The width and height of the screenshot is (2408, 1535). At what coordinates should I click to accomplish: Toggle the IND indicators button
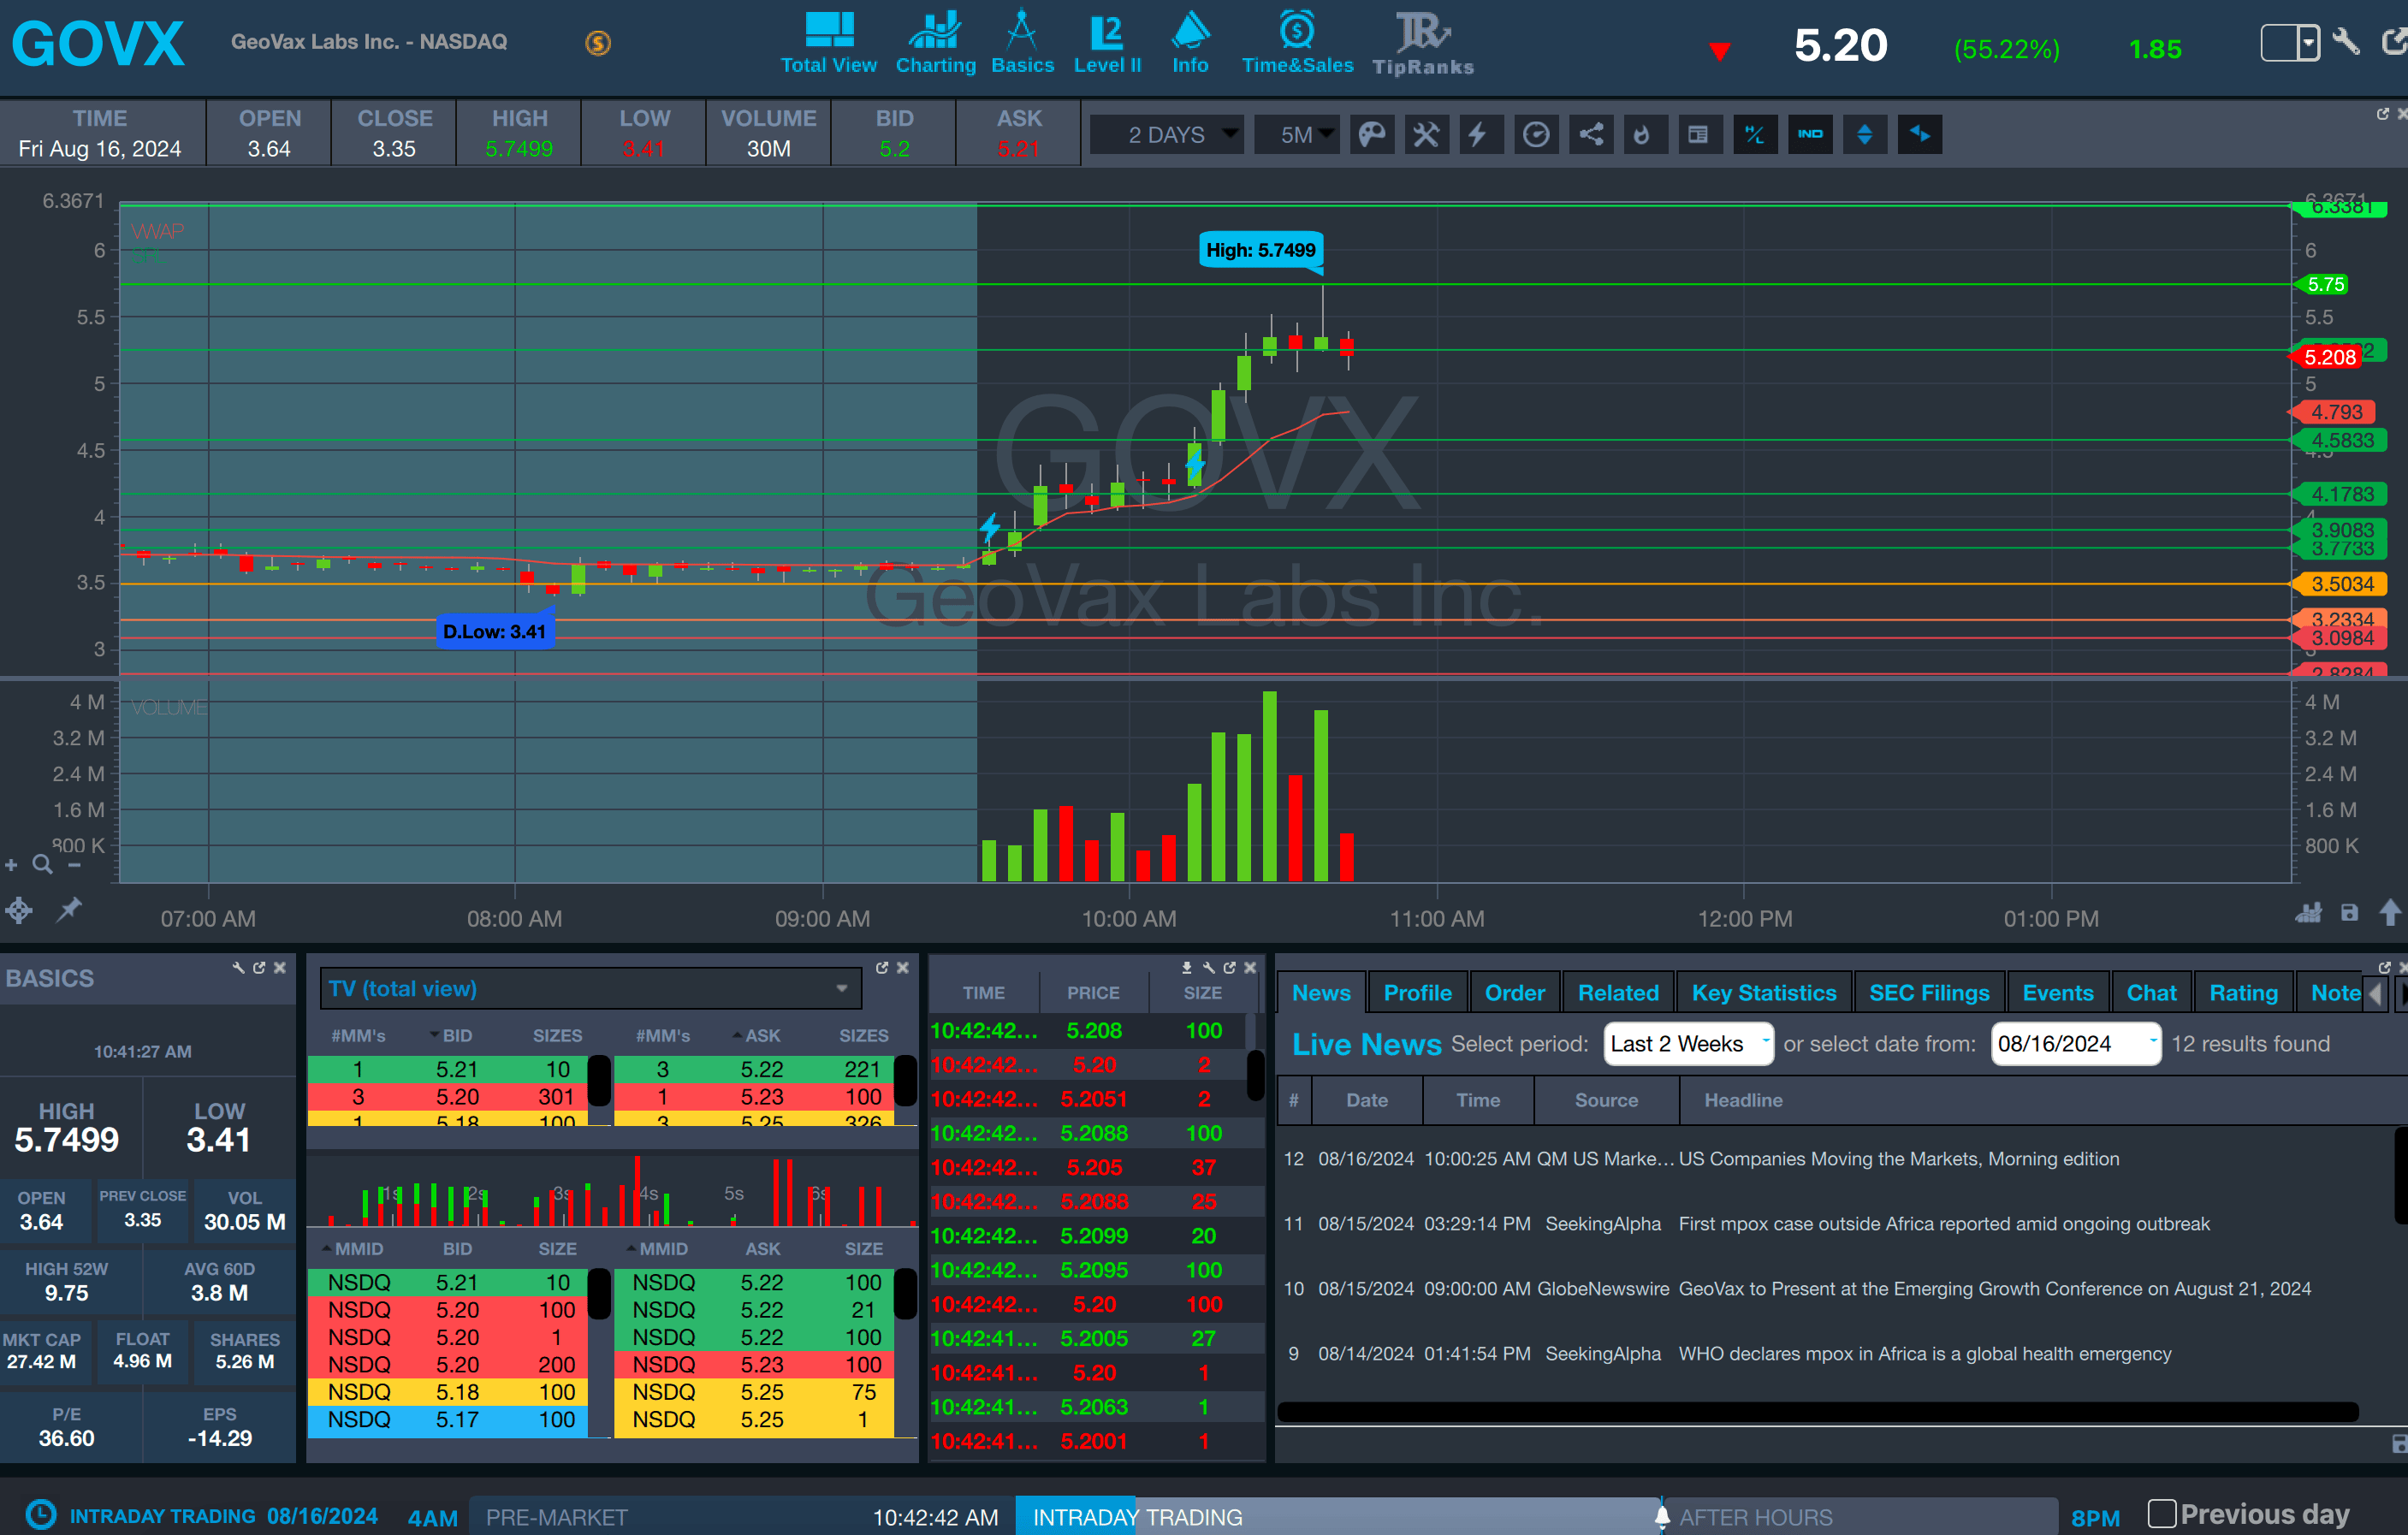[1810, 134]
